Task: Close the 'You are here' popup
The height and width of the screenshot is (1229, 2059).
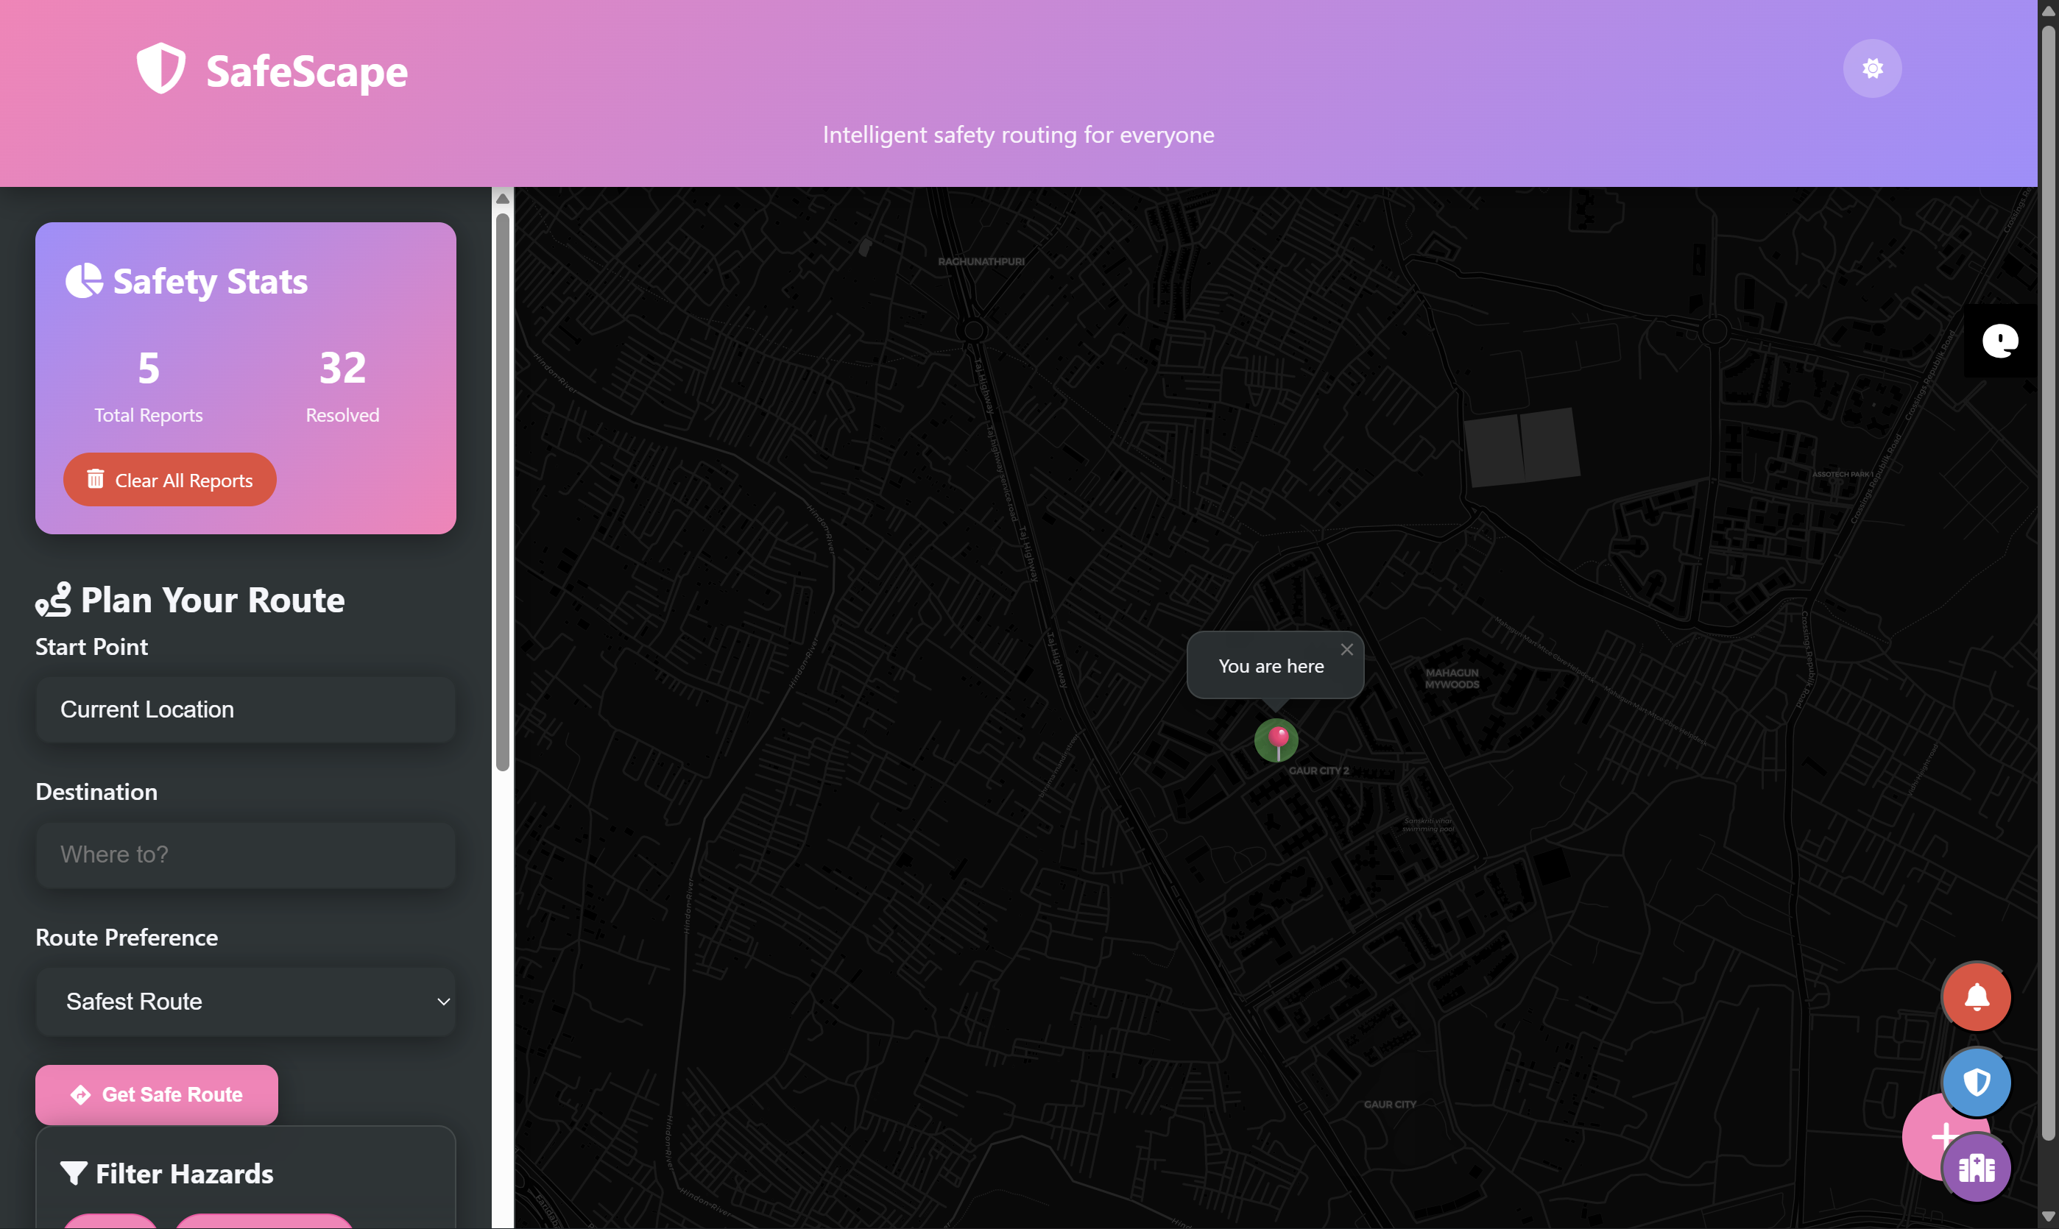Action: pos(1346,649)
